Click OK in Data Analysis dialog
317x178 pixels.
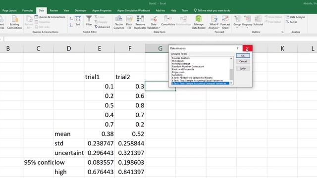(243, 55)
